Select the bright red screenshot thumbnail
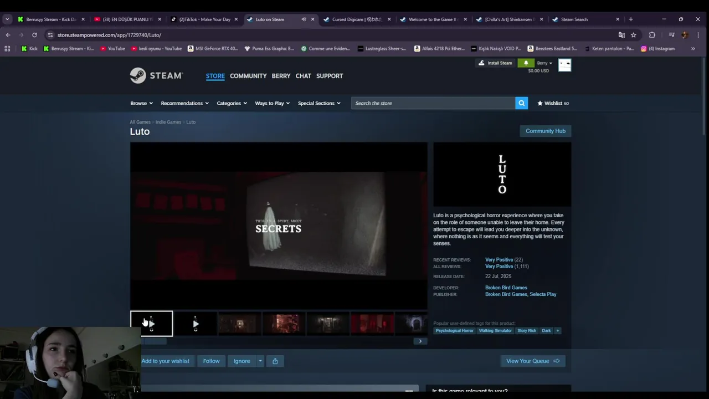The width and height of the screenshot is (709, 399). 373,324
